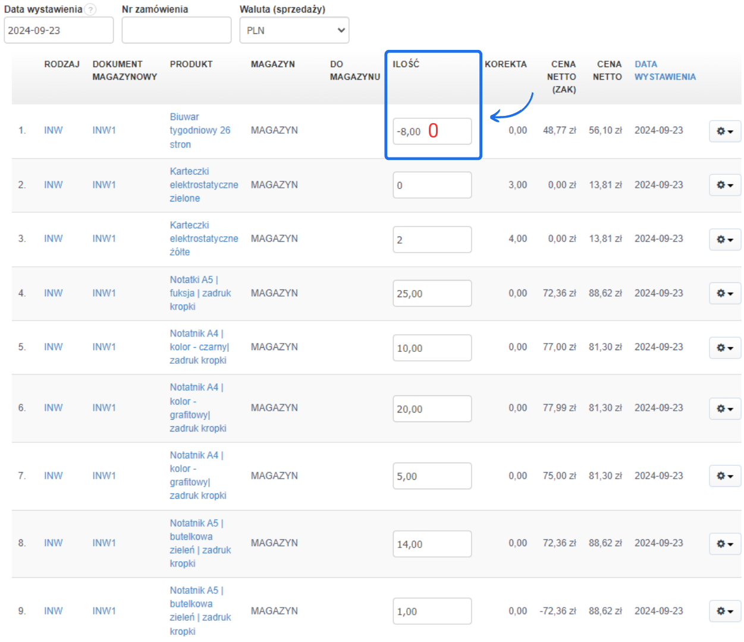The height and width of the screenshot is (642, 744).
Task: Open INW1 document link in row 2
Action: 104,185
